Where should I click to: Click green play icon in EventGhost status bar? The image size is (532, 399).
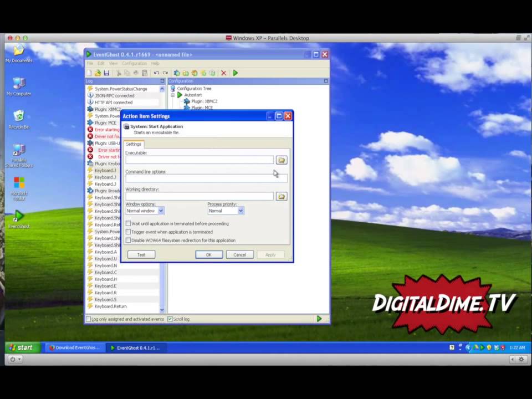click(x=319, y=319)
